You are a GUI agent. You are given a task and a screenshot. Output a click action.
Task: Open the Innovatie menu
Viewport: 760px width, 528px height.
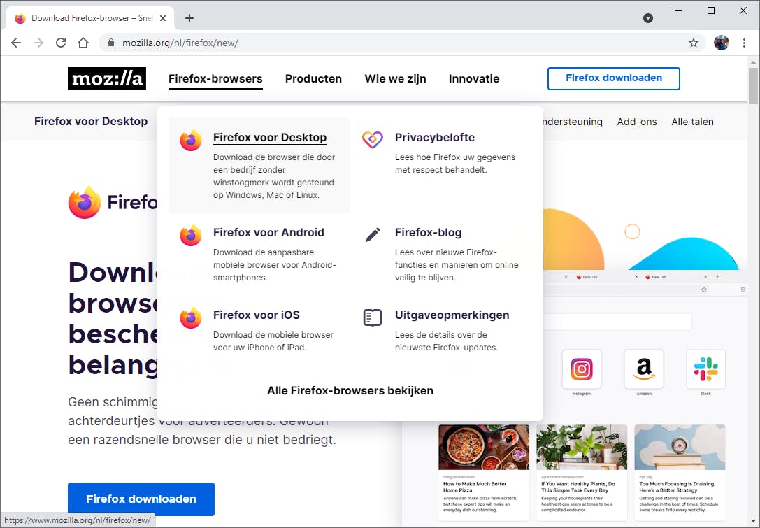click(x=473, y=78)
